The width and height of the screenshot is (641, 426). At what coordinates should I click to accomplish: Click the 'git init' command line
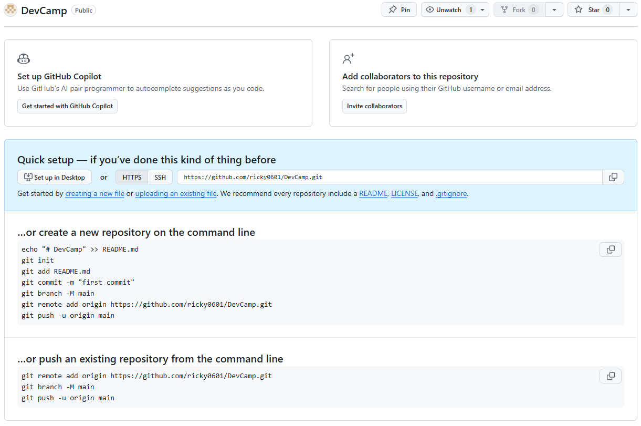point(38,260)
